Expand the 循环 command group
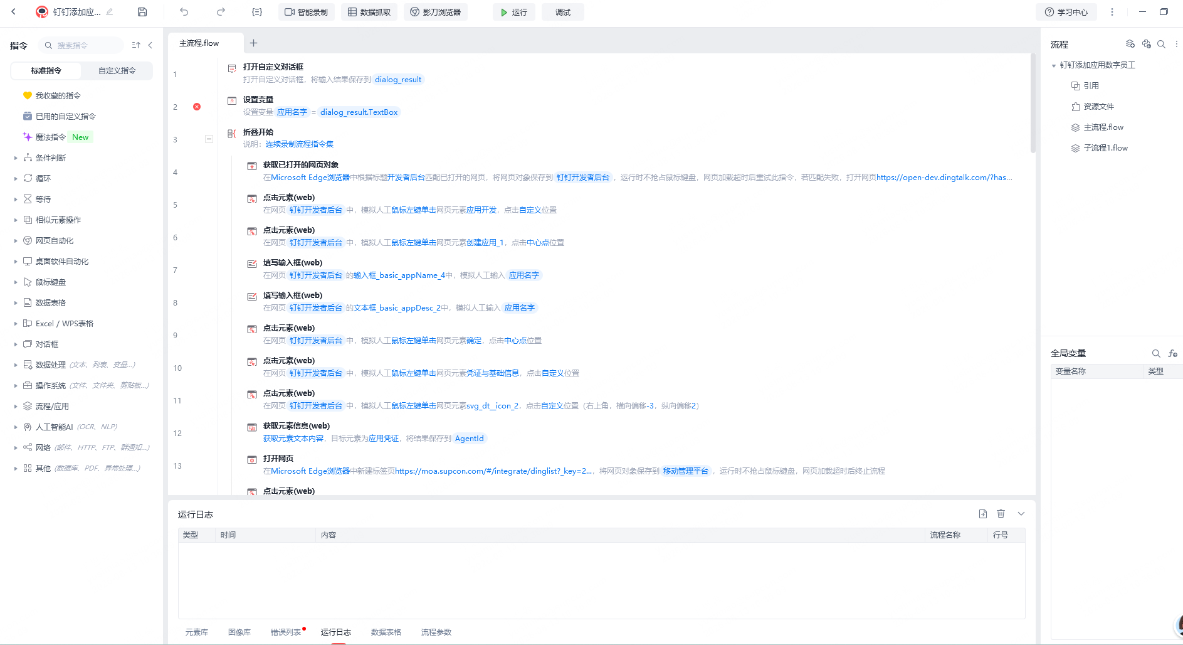This screenshot has width=1183, height=645. (16, 179)
